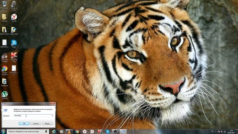Click Cancel button in the Run dialog

click(x=36, y=124)
